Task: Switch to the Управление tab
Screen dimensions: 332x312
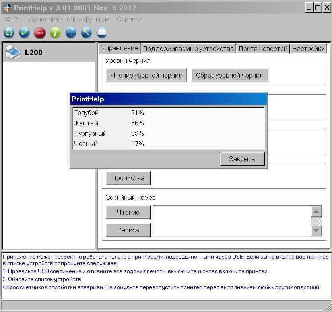Action: 119,48
